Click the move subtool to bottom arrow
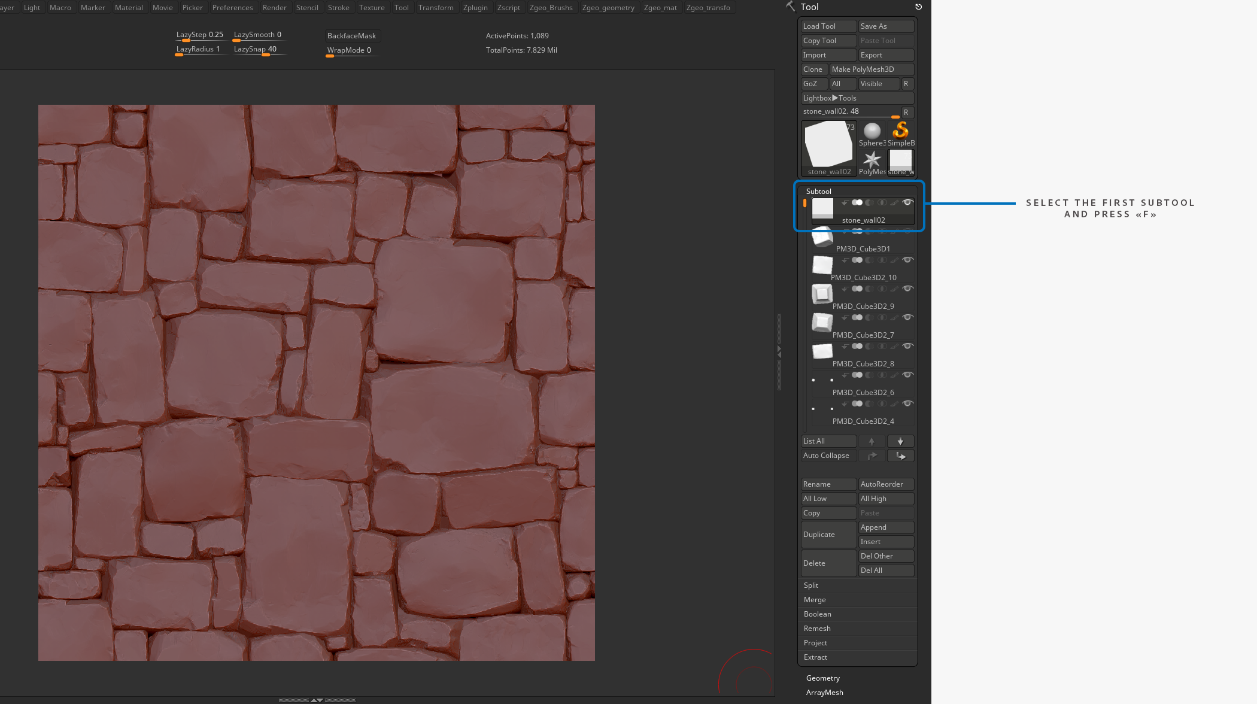 [x=900, y=456]
